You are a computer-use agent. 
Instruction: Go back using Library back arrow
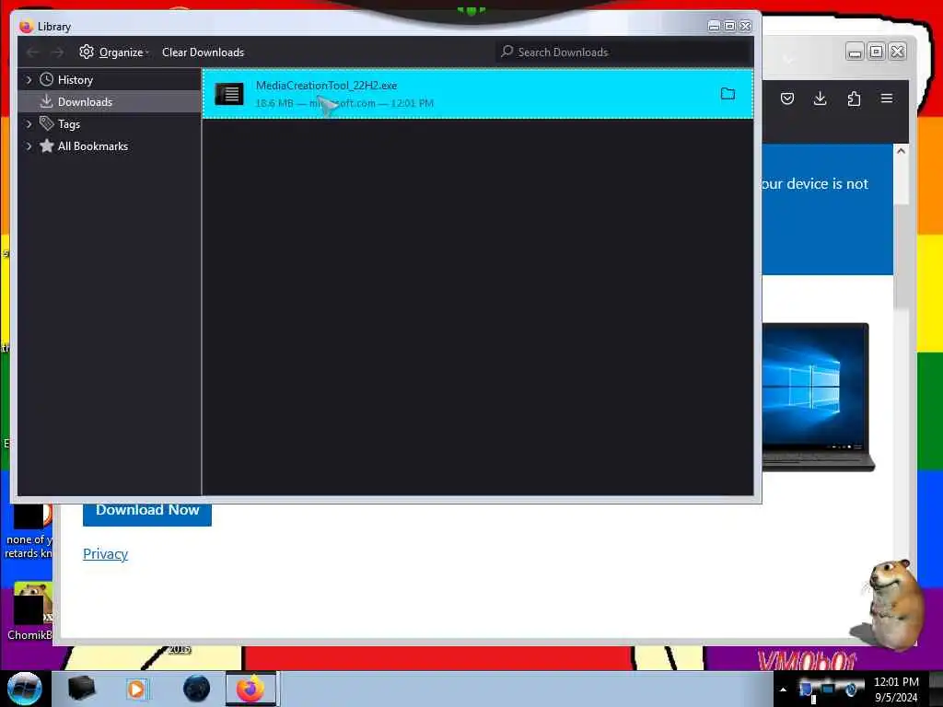coord(32,52)
